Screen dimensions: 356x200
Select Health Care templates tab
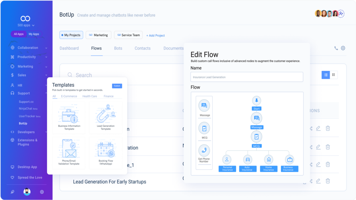point(90,96)
